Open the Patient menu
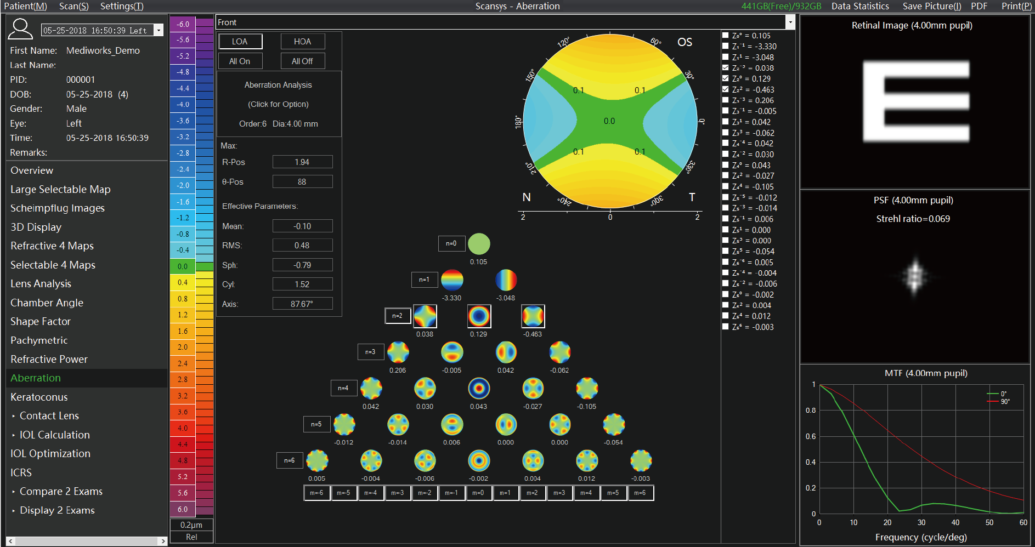 point(25,6)
